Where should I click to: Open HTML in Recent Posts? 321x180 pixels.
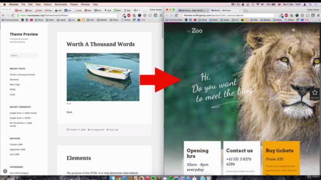[13, 89]
